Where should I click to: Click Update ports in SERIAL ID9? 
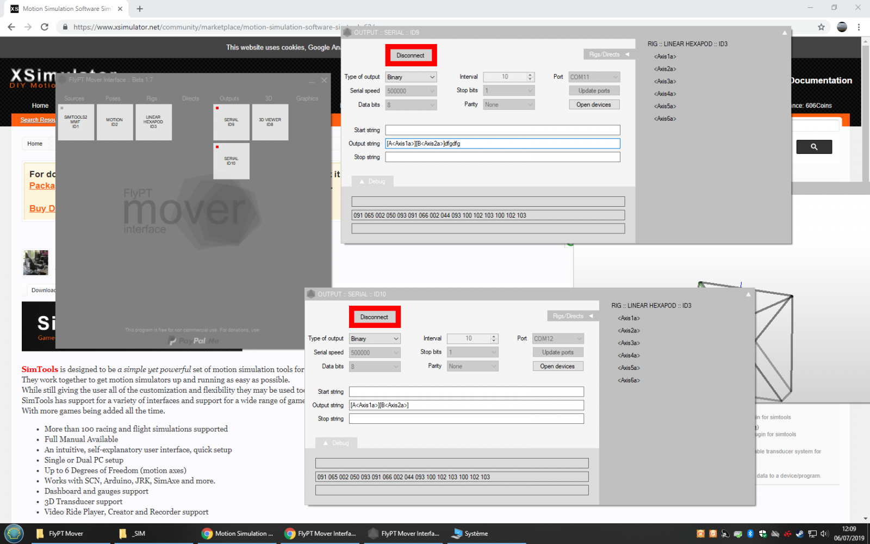pos(594,91)
